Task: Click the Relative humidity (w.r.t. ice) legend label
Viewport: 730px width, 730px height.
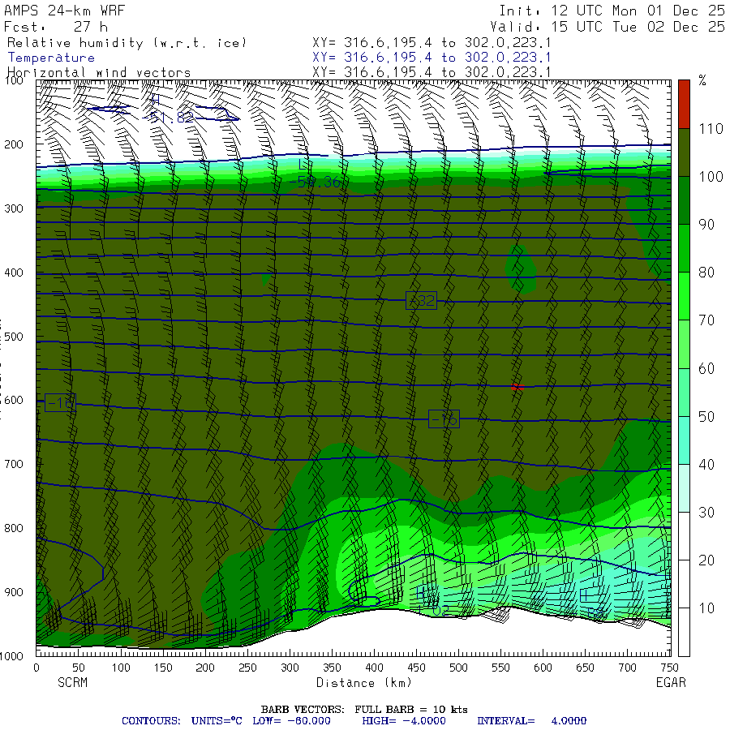Action: (127, 43)
